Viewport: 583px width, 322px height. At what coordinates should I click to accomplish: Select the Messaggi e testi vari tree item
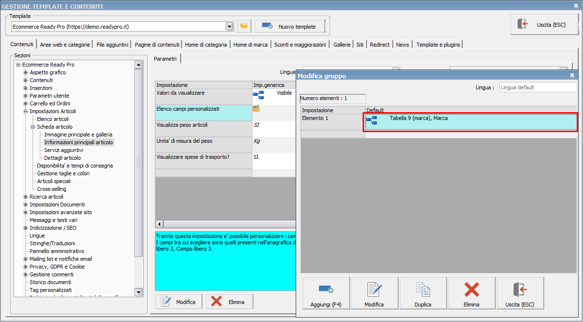(x=53, y=220)
